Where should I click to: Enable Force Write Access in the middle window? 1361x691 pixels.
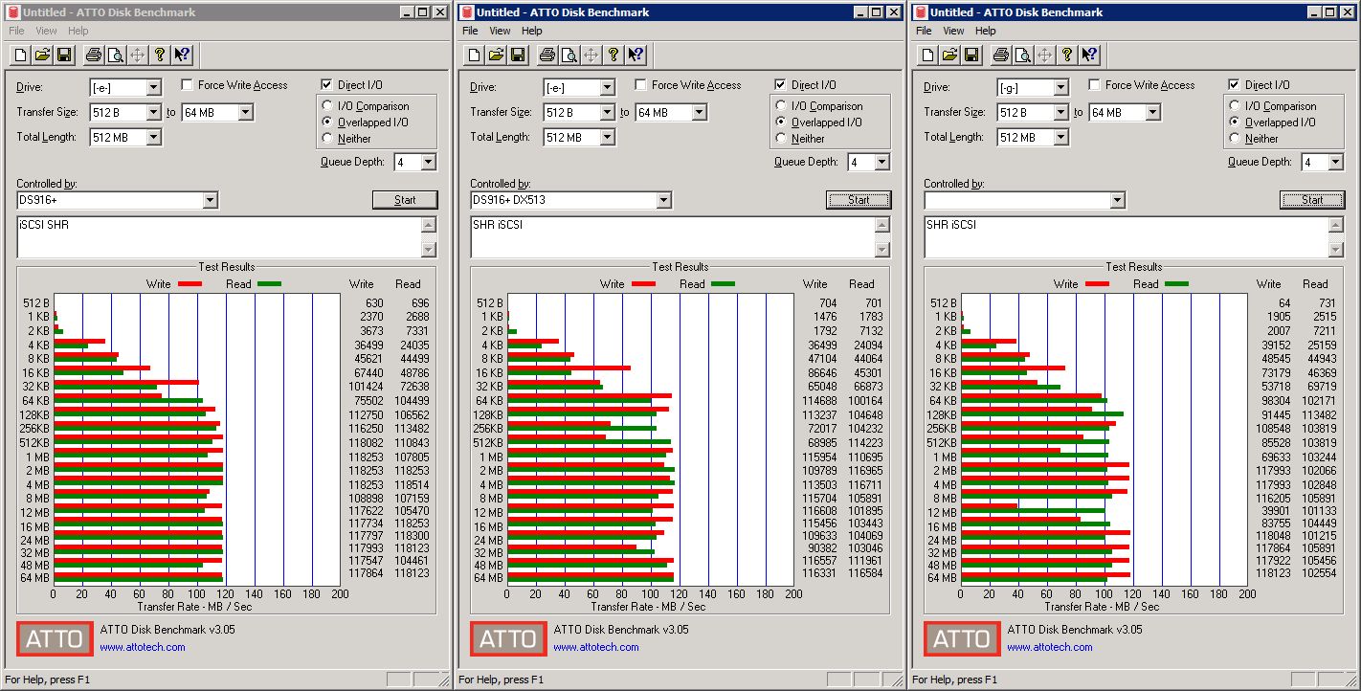coord(641,85)
